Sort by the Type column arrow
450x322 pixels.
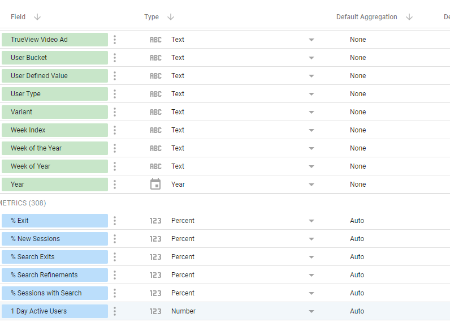pyautogui.click(x=171, y=17)
